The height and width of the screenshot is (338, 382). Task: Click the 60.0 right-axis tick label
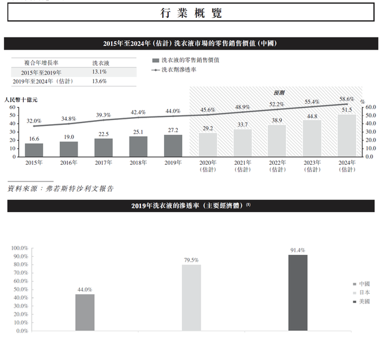[x=371, y=107]
